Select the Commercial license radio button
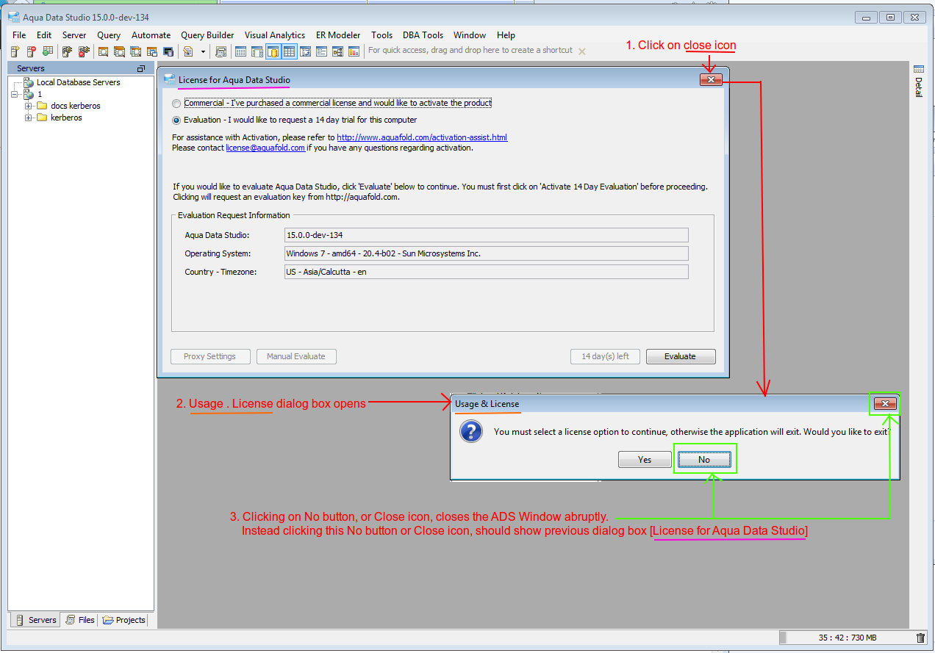This screenshot has width=935, height=653. coord(176,104)
